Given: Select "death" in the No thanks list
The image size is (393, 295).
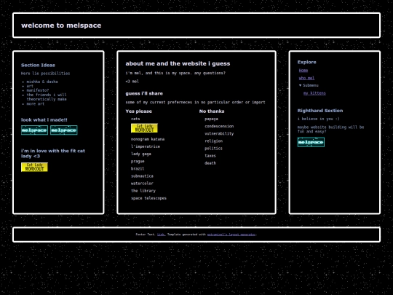Looking at the screenshot, I should point(210,163).
